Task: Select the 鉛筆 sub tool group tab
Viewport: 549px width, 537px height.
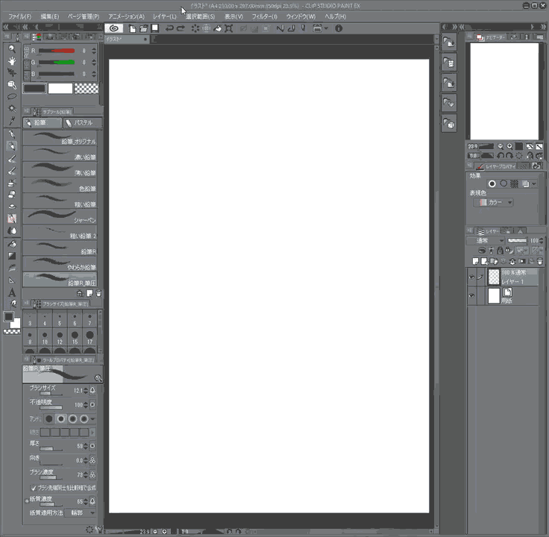Action: (x=42, y=123)
